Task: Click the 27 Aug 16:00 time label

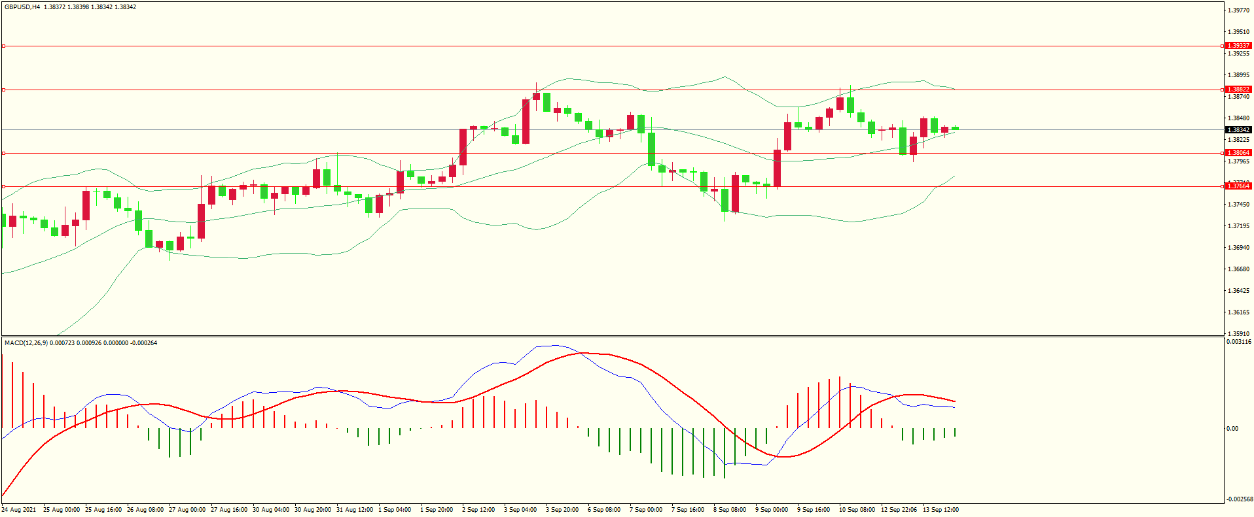Action: point(229,510)
